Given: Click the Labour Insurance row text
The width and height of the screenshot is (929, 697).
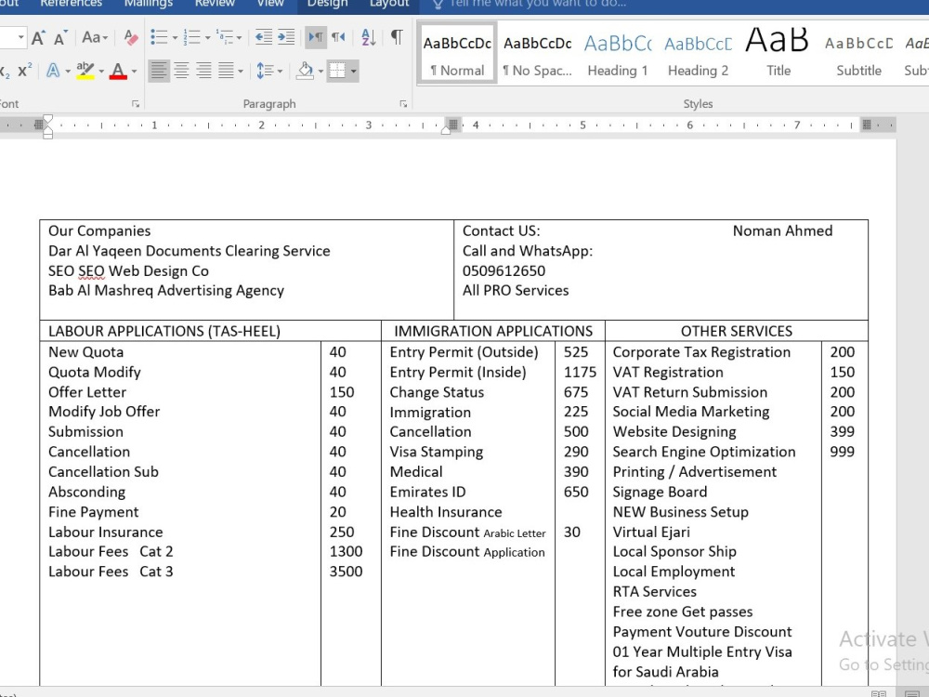Looking at the screenshot, I should [x=106, y=533].
